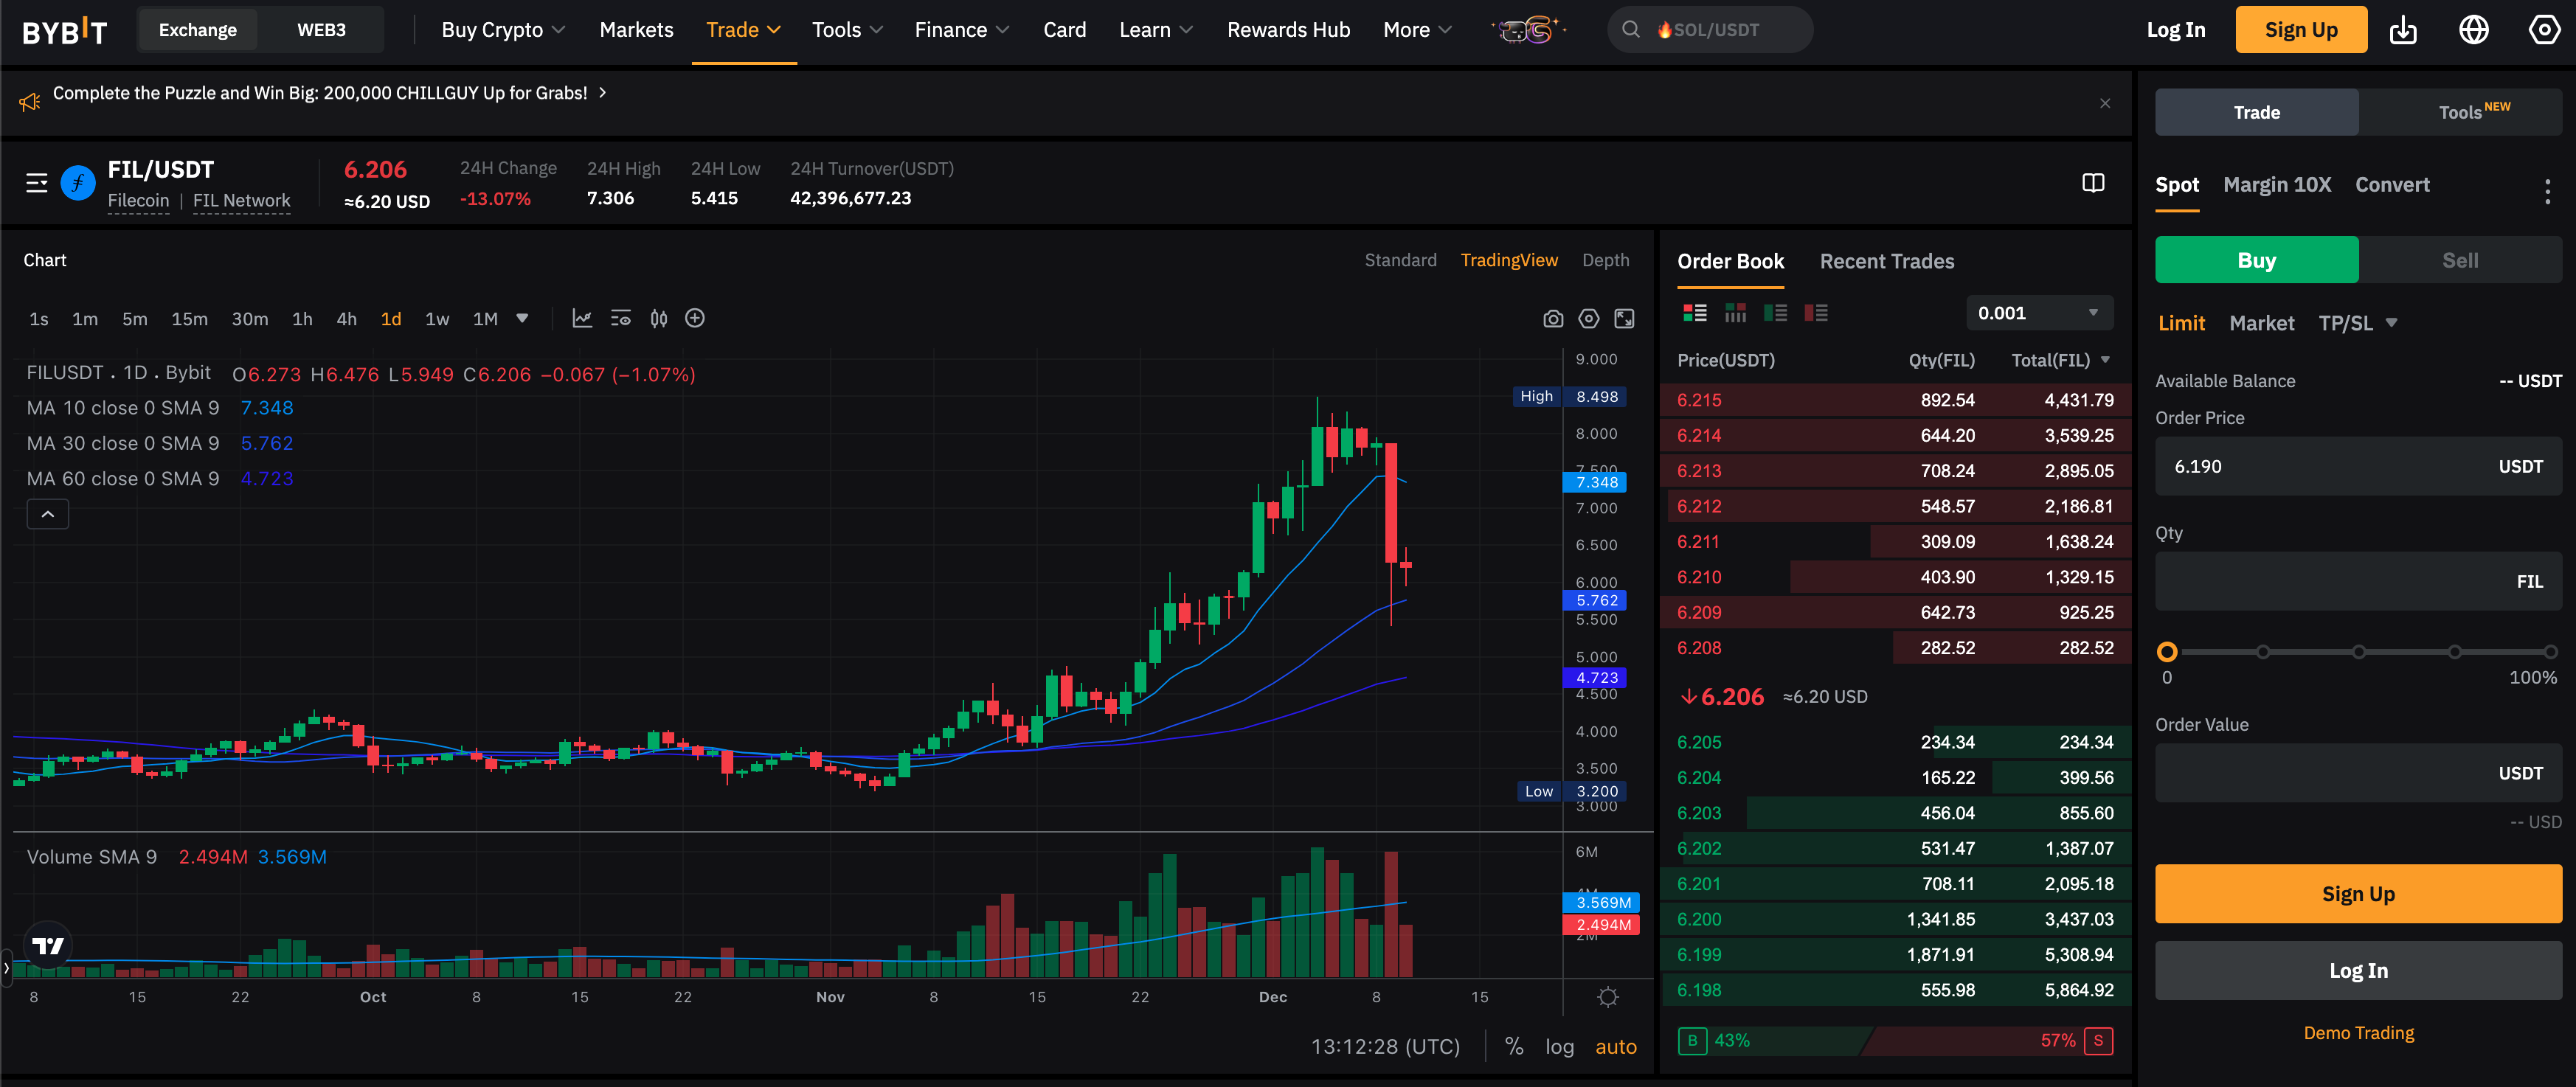Viewport: 2576px width, 1087px height.
Task: Open the trading guide book icon
Action: tap(2093, 183)
